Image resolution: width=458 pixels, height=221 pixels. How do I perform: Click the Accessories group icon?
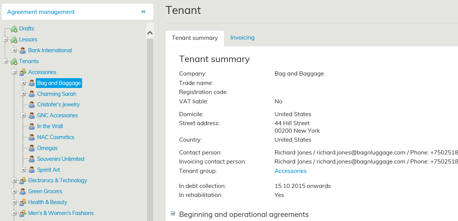(x=23, y=72)
